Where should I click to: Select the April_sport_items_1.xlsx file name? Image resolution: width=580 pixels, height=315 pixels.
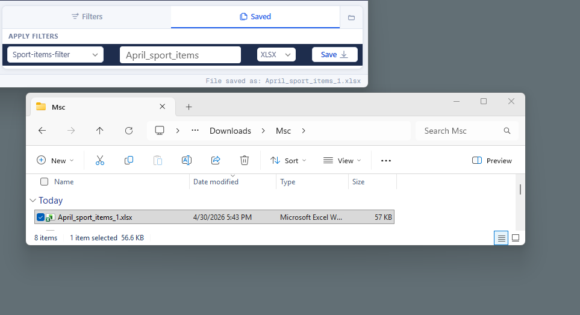tap(95, 217)
